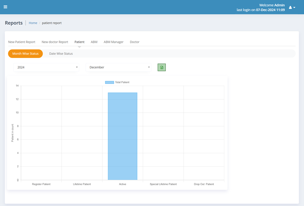
Task: Switch to Date Wise Status view
Action: (61, 54)
